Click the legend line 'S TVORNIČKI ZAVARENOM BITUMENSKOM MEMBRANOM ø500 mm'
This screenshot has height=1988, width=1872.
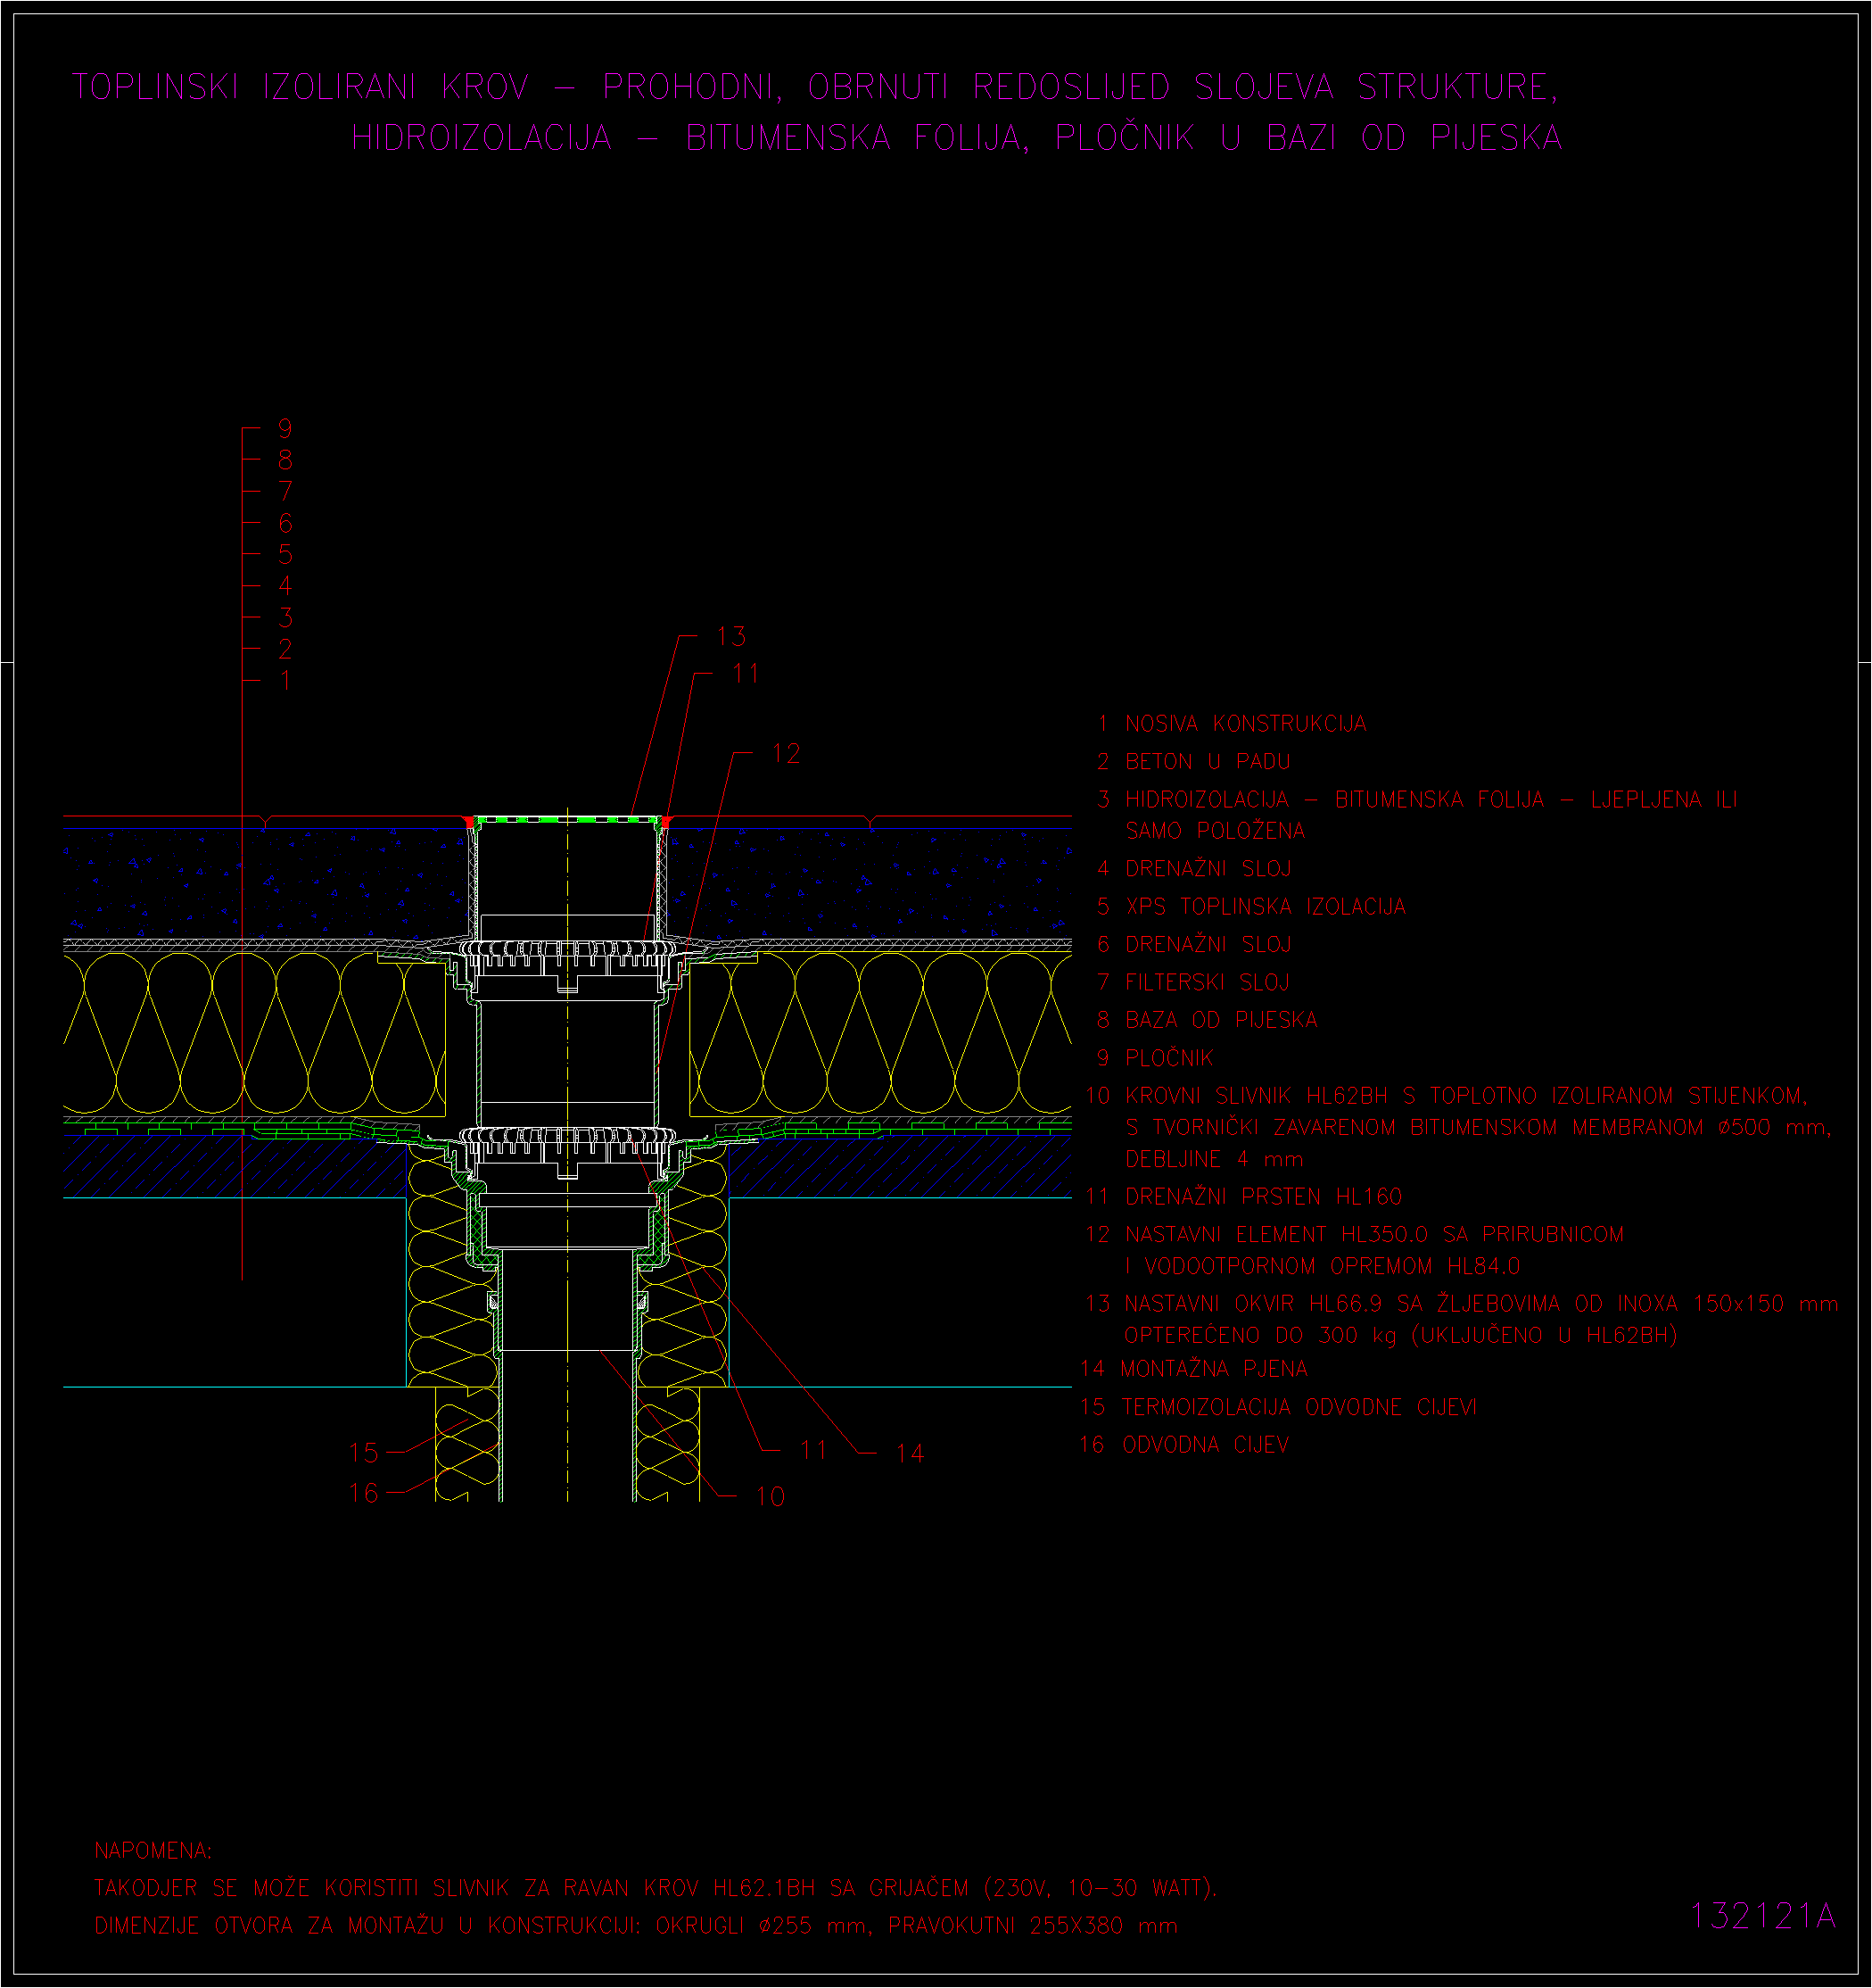(1478, 1128)
